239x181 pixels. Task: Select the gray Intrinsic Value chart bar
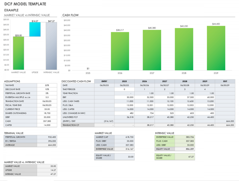[x=51, y=46]
